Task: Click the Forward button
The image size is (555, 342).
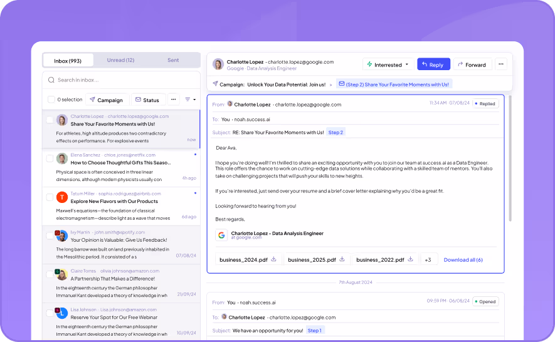Action: coord(472,65)
